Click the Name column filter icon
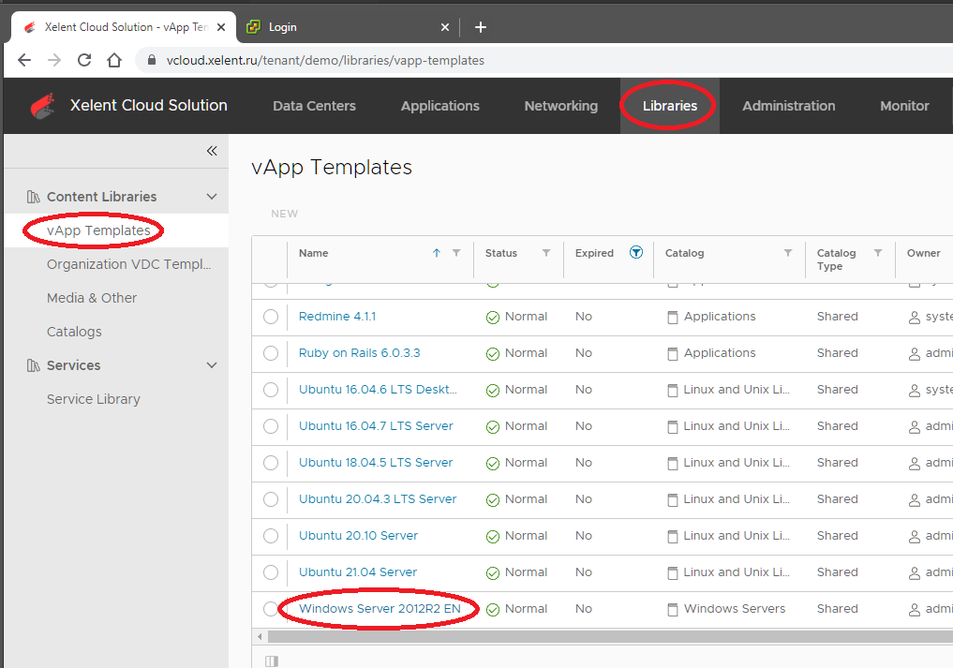 pos(456,253)
